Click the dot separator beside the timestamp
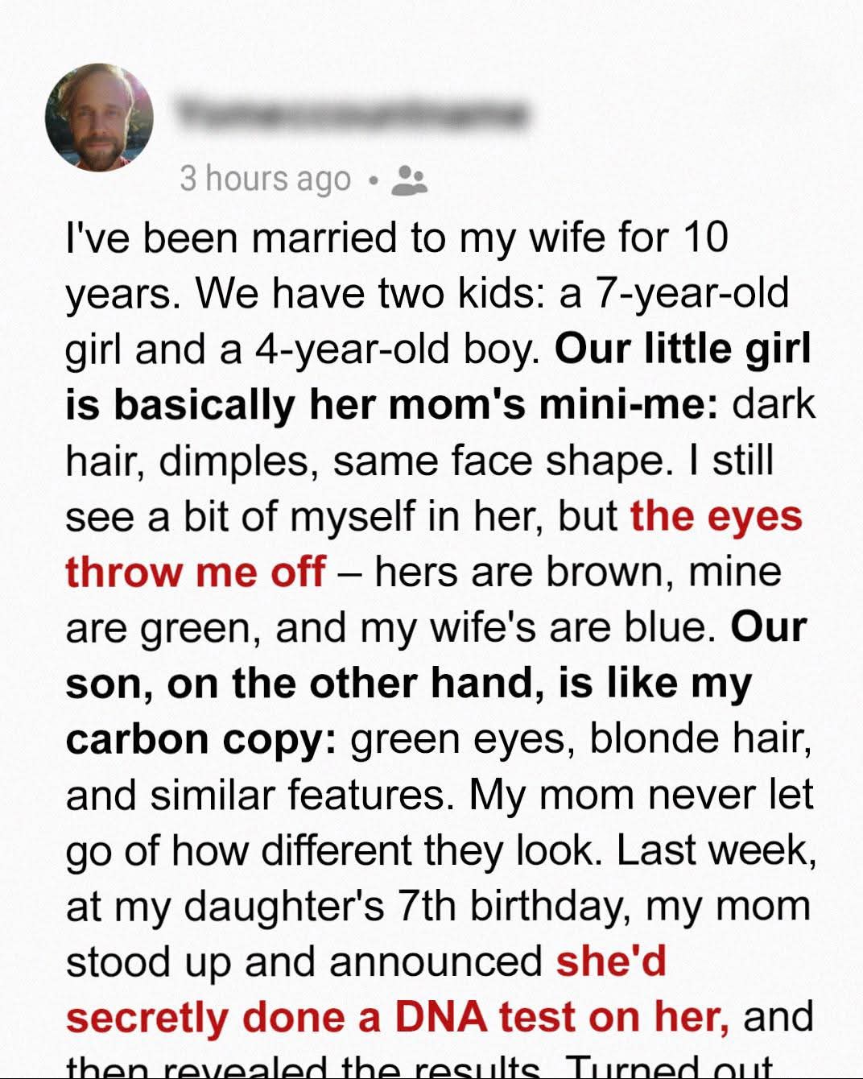This screenshot has height=1079, width=863. click(372, 180)
